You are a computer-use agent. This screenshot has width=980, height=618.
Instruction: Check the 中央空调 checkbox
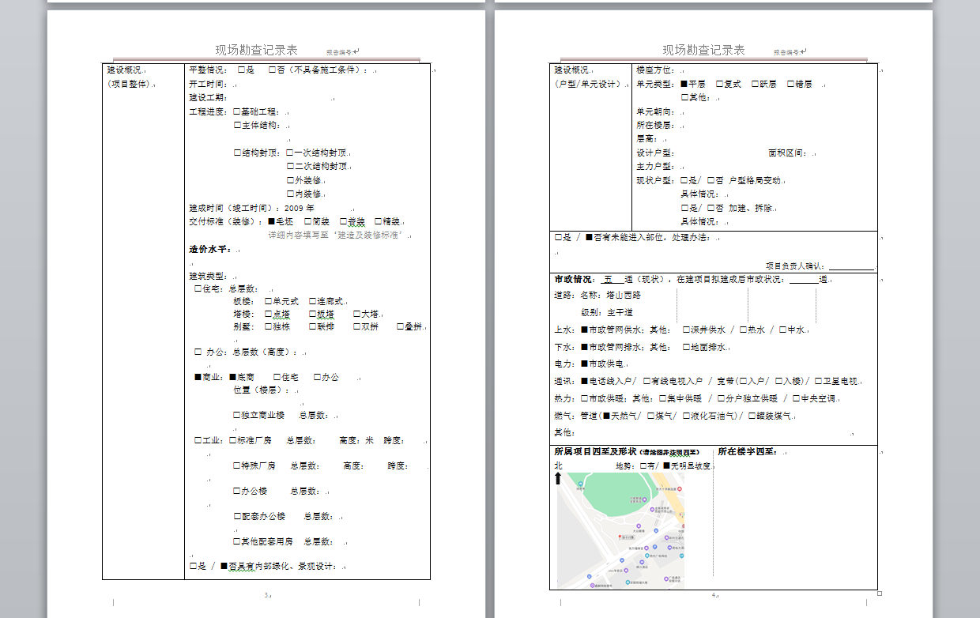click(x=797, y=399)
